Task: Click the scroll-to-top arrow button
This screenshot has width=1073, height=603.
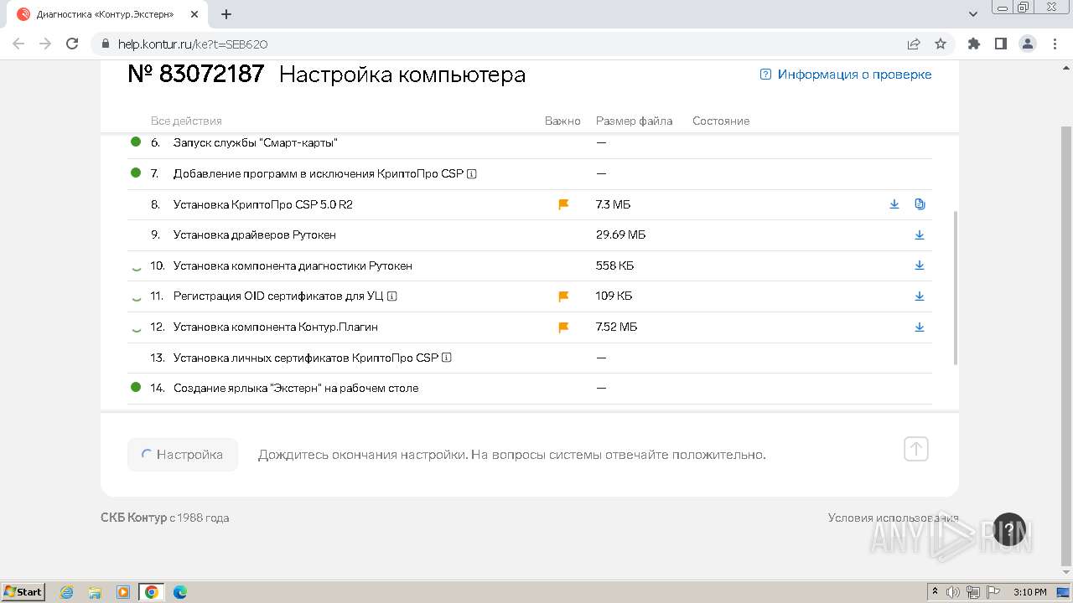Action: [916, 450]
